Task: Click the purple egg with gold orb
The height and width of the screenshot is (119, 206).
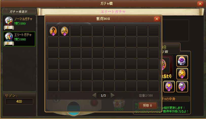Action: pyautogui.click(x=169, y=87)
